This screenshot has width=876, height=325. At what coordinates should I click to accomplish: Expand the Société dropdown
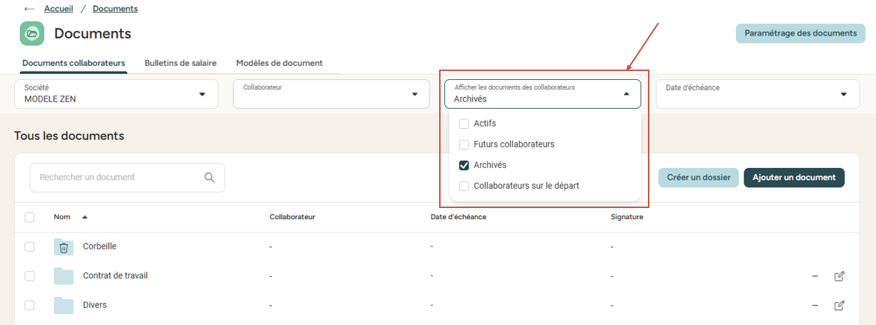(202, 94)
